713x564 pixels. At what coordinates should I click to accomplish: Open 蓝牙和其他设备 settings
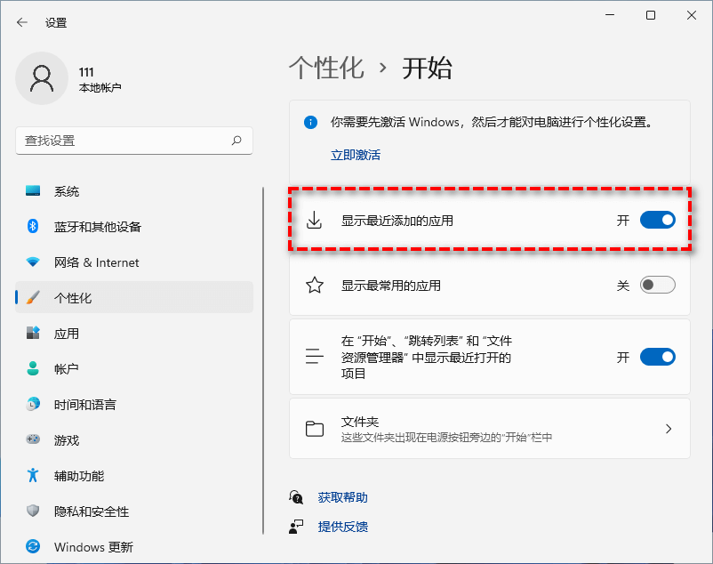click(134, 227)
